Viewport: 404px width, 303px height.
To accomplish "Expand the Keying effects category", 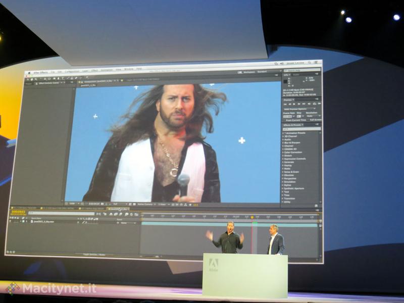I will click(283, 166).
